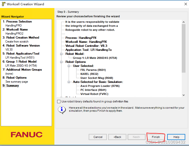
Task: Click V8.30 under Robot Software Version
Action: 9,50
